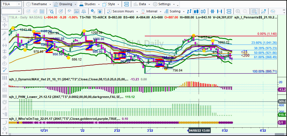This screenshot has height=136, width=287.
Task: Open the gear with hash settings icon
Action: (93, 11)
